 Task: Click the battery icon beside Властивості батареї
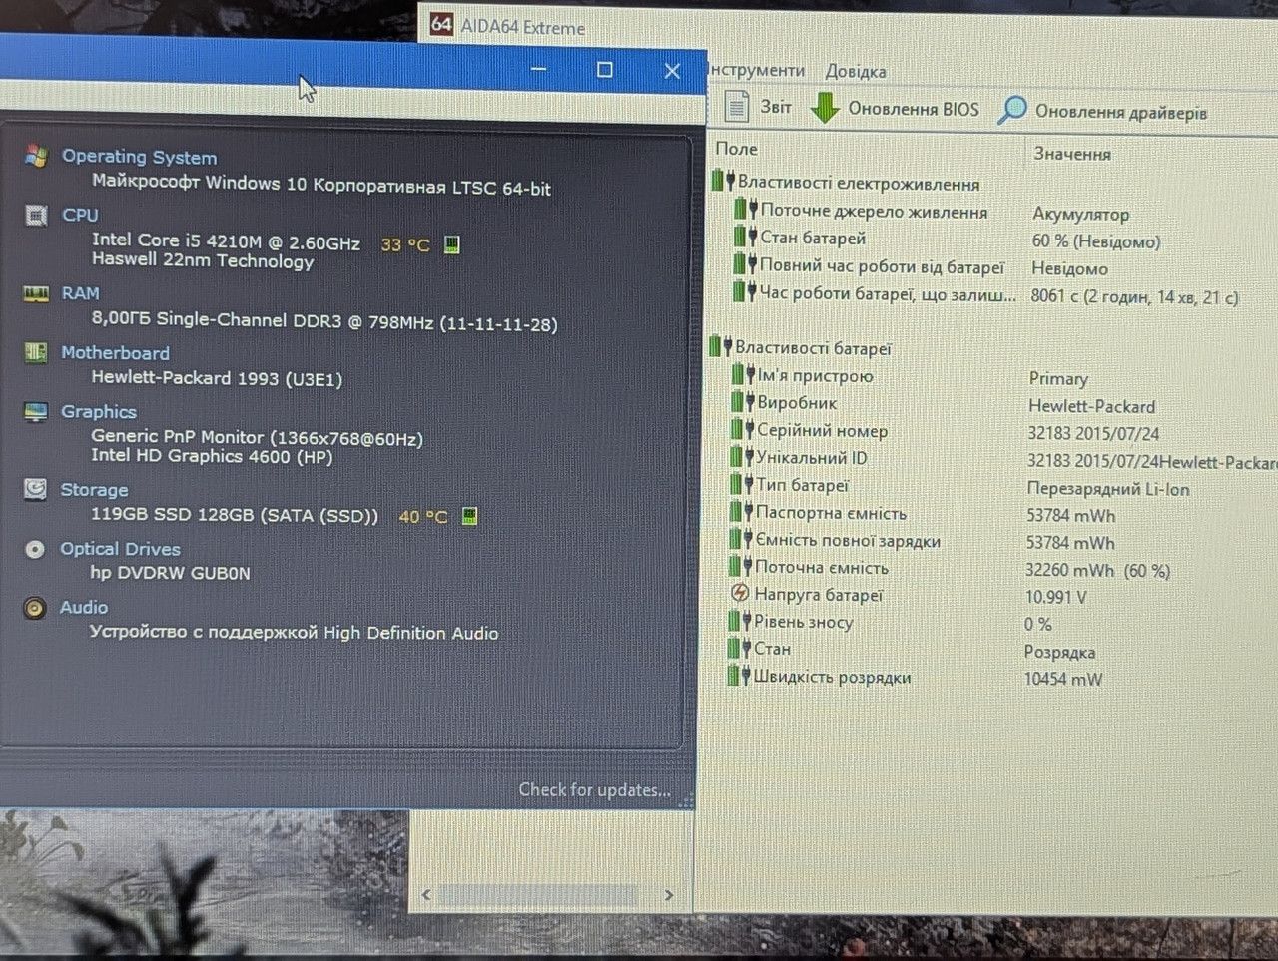pos(721,347)
